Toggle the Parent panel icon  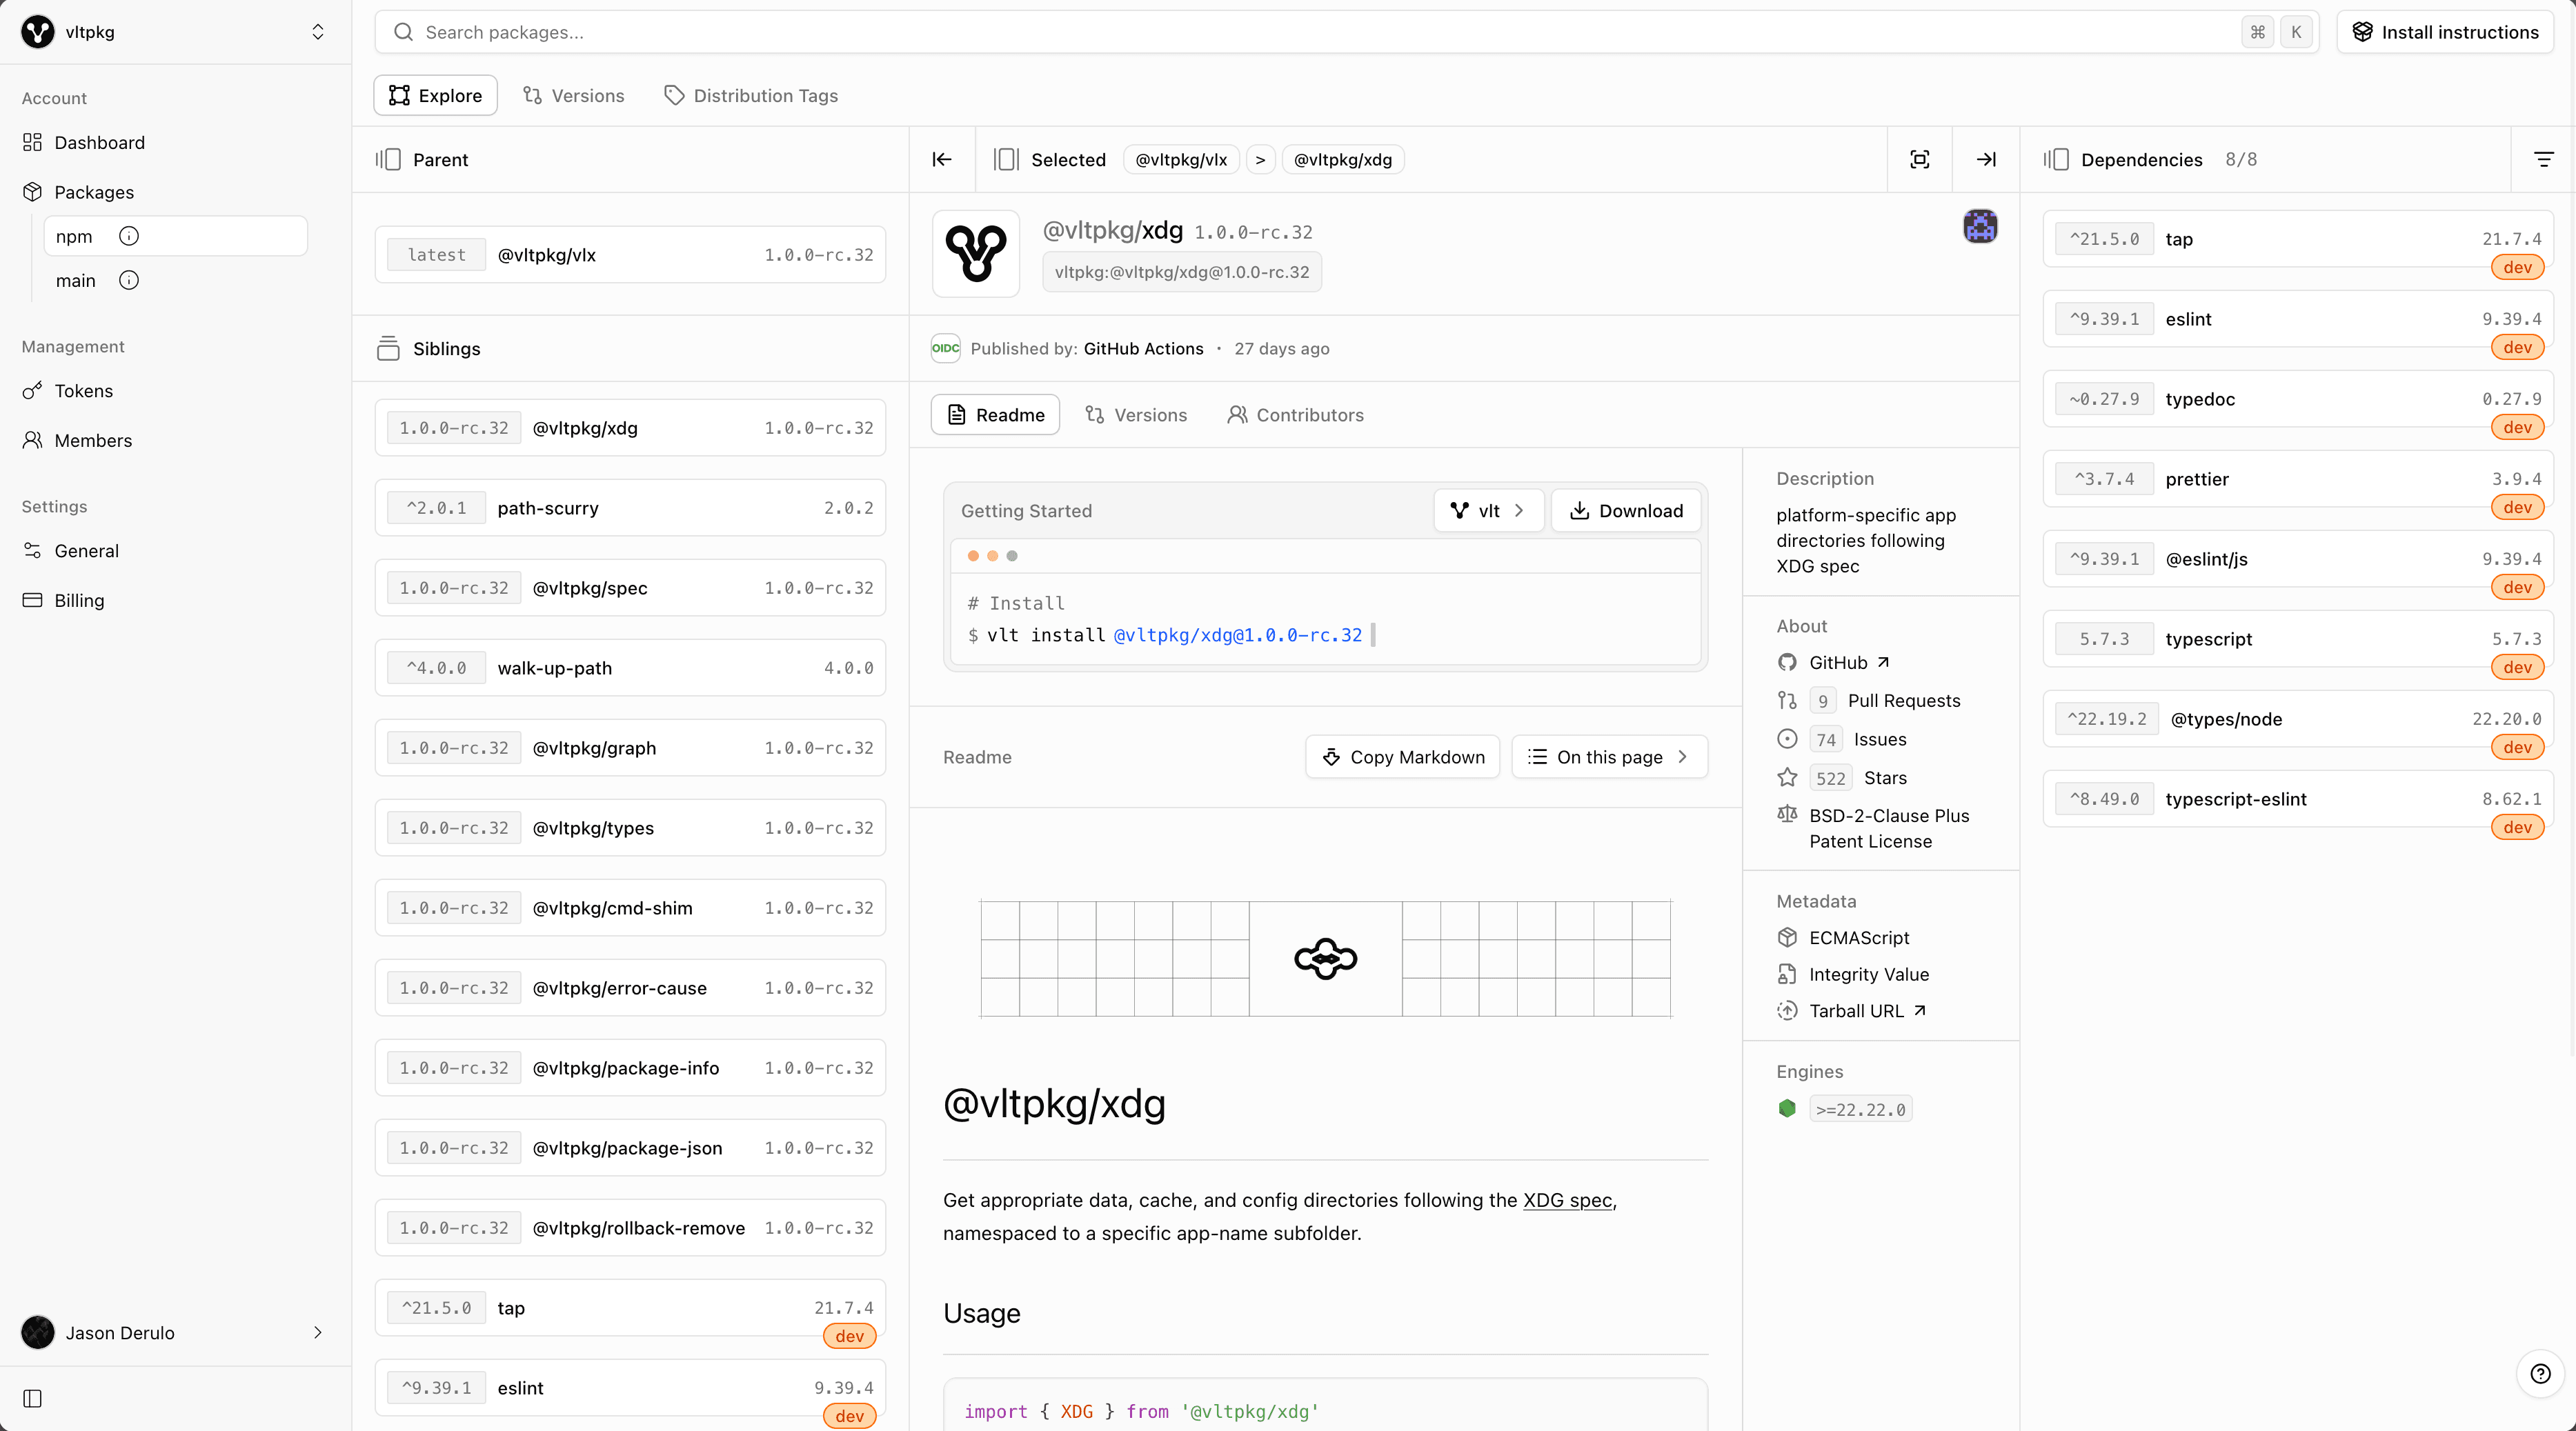pos(388,159)
